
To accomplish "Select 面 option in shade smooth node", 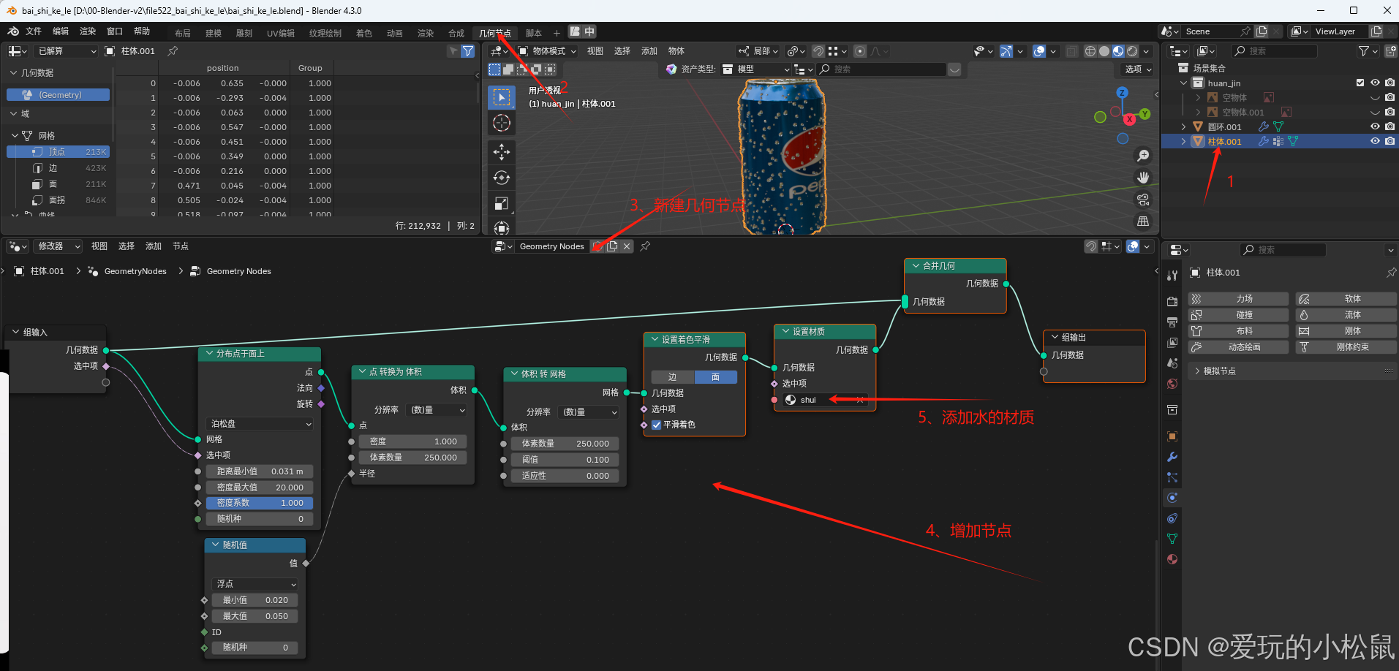I will 715,377.
